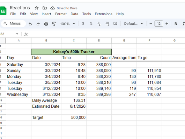Open the Edit menu
Viewport: 185px width, 139px height.
click(23, 14)
